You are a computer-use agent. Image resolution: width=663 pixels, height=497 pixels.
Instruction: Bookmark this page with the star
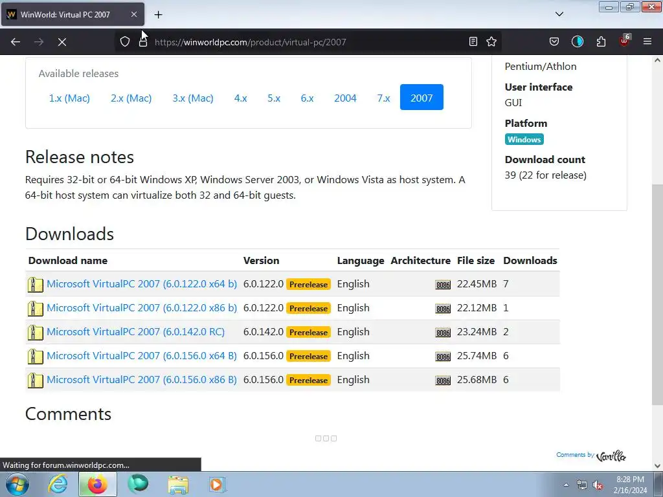click(491, 41)
